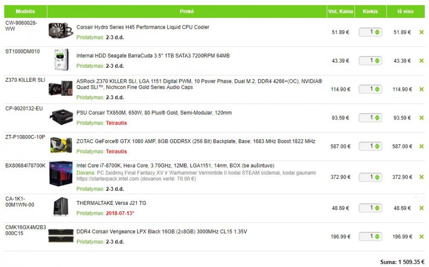The image size is (429, 267).
Task: Select model code ST1000DM010
Action: [22, 51]
